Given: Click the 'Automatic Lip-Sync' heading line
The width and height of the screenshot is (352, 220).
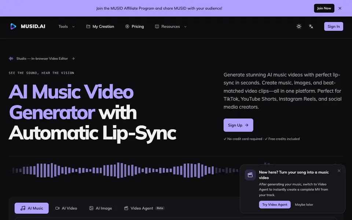Looking at the screenshot, I should [x=92, y=133].
